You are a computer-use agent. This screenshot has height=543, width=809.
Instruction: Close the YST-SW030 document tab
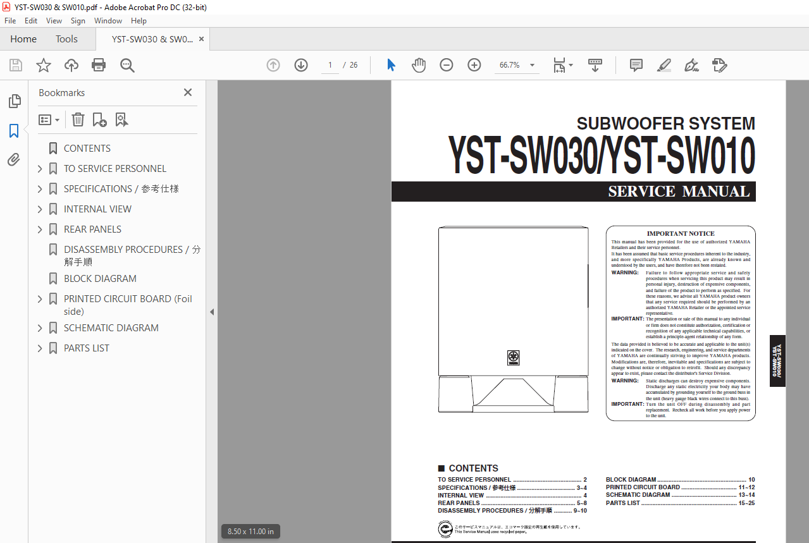click(201, 39)
